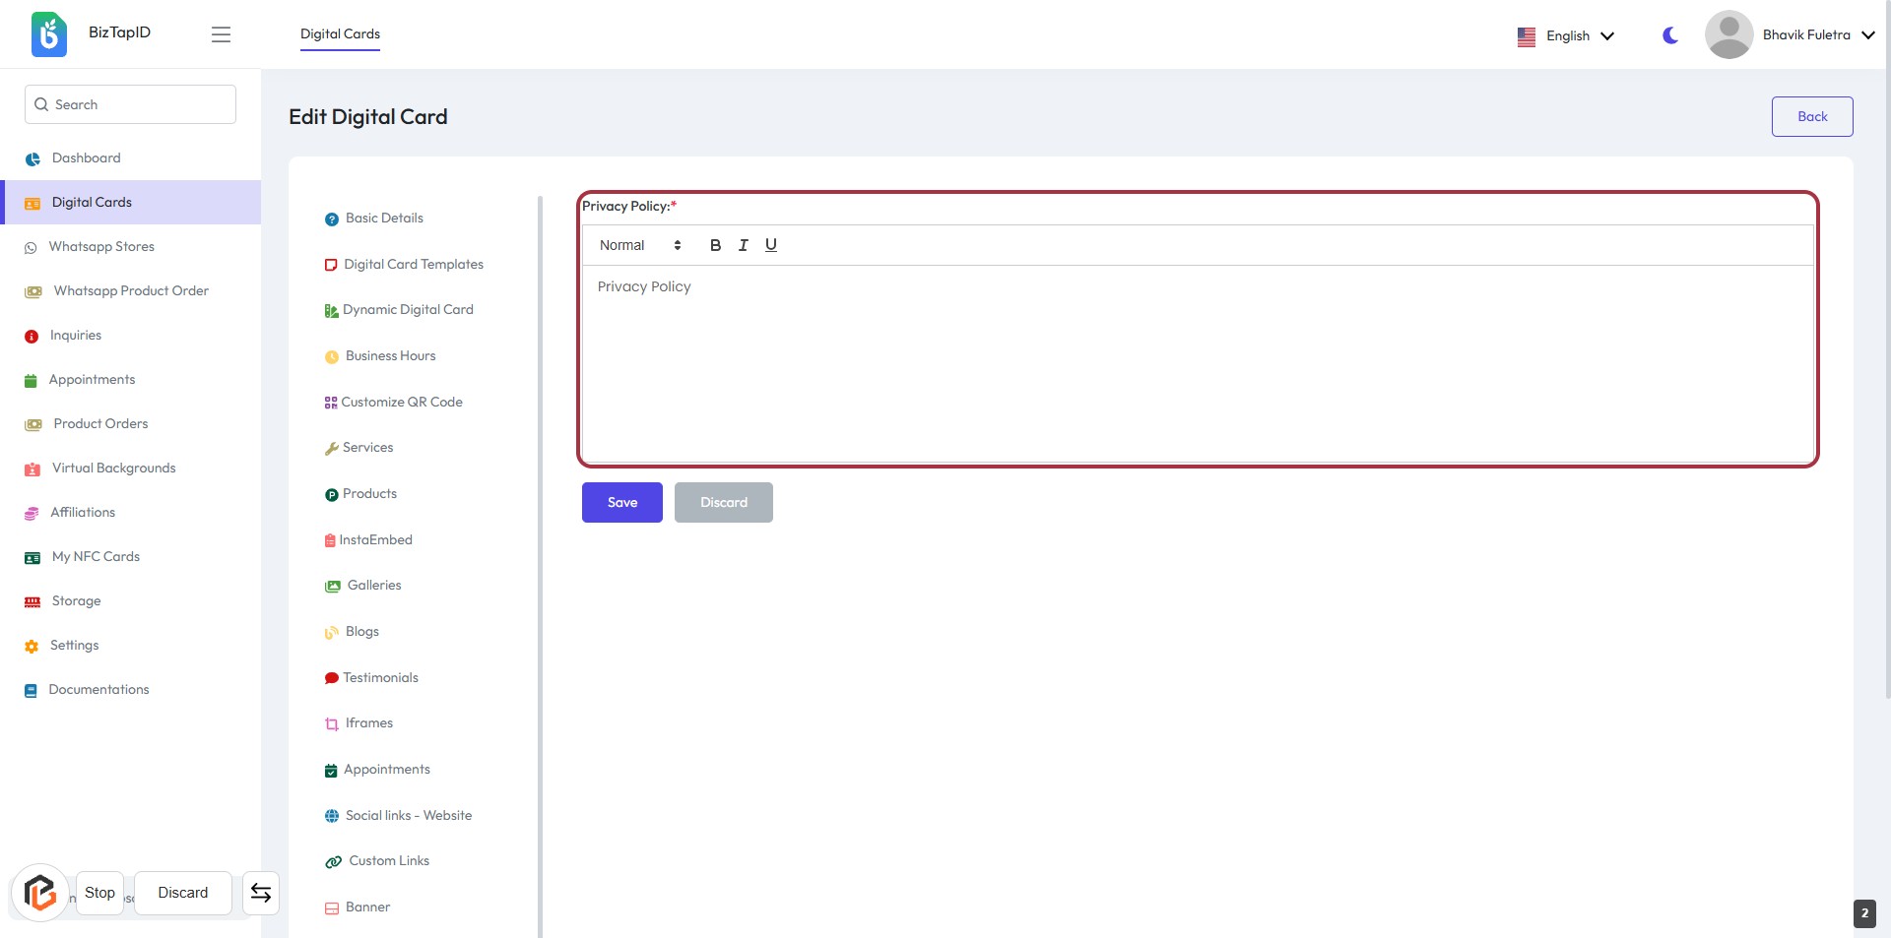Click the swap arrows icon button
The height and width of the screenshot is (938, 1891).
click(x=261, y=893)
